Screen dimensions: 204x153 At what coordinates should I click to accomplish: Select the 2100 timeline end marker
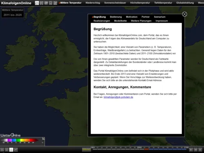[x=186, y=147]
